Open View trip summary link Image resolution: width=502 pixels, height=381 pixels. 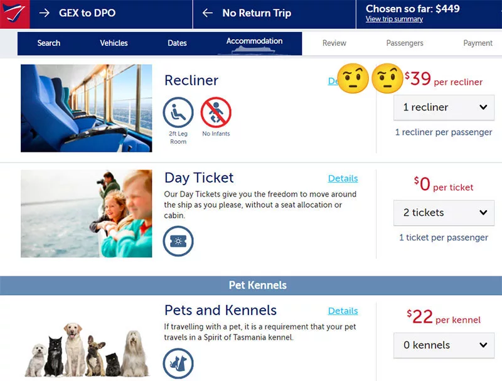[x=394, y=19]
